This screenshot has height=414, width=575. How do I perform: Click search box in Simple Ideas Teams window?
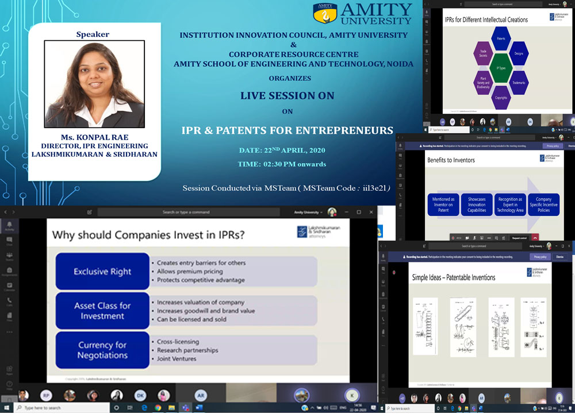pyautogui.click(x=475, y=246)
